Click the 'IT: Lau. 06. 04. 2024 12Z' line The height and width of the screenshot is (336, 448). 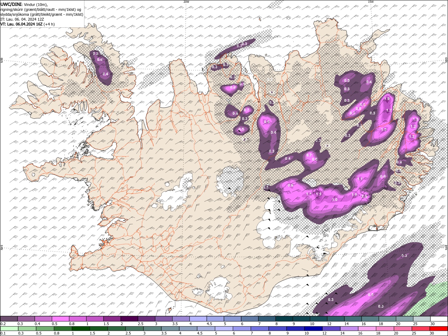(x=22, y=19)
